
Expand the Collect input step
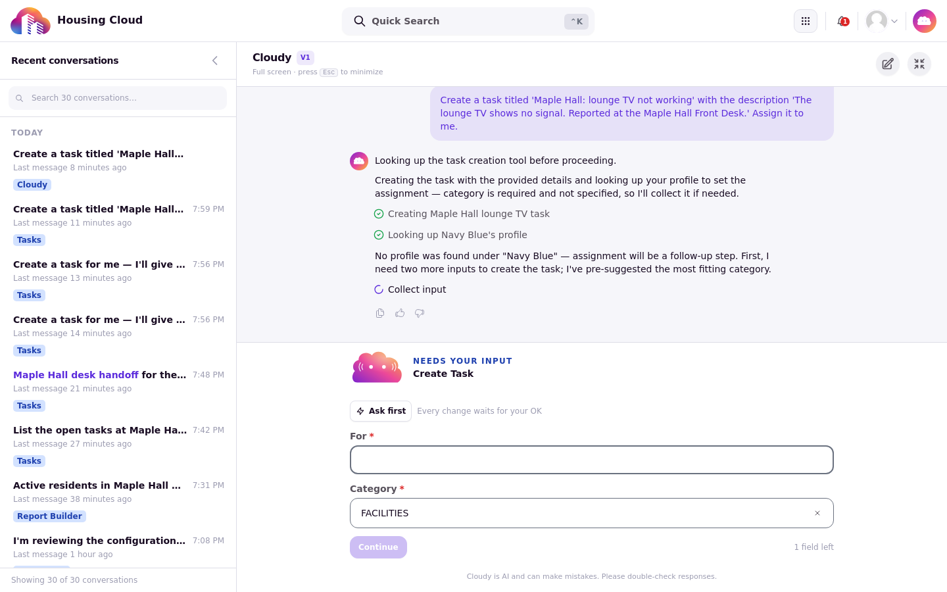click(x=410, y=289)
